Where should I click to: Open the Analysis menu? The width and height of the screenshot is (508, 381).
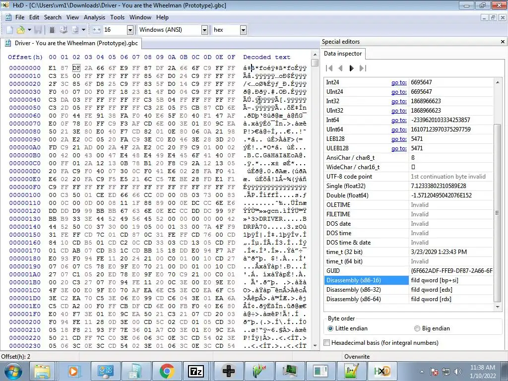94,17
